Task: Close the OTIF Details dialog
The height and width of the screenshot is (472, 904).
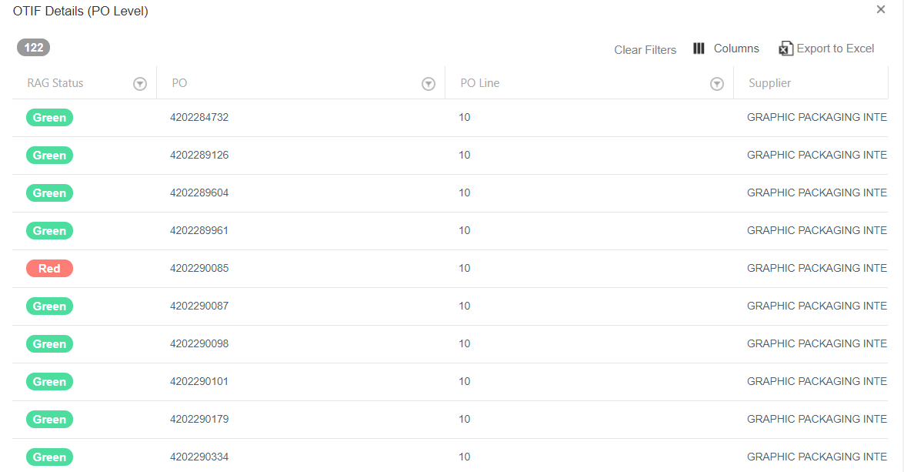Action: [x=880, y=9]
